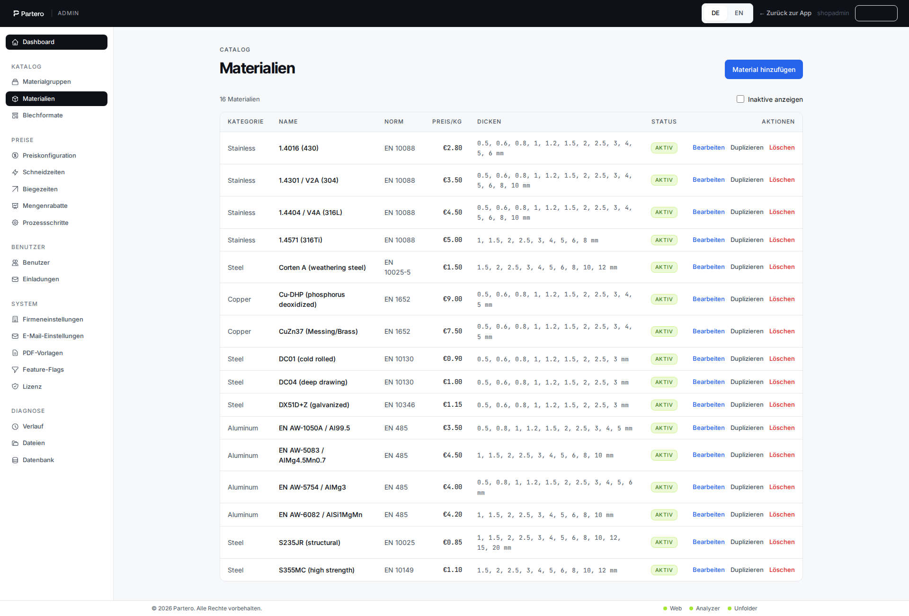
Task: Click Löschen for DC01 (cold rolled)
Action: point(782,359)
